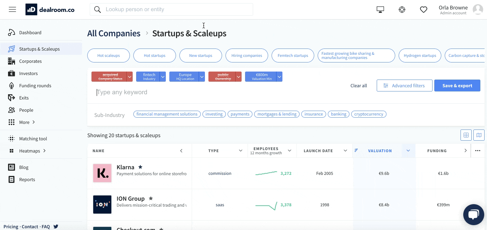Screen dimensions: 487x230
Task: Open Funding rounds in the sidebar
Action: [35, 86]
